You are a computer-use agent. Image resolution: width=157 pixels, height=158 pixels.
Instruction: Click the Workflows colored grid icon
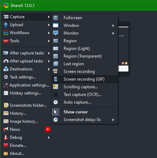(6, 33)
